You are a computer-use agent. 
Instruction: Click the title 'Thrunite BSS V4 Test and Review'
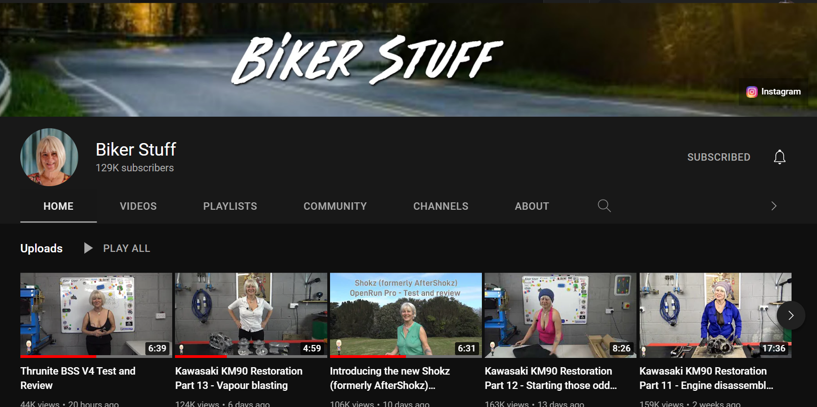(78, 378)
